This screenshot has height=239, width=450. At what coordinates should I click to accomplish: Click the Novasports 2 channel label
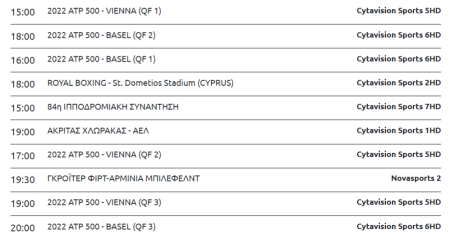point(416,178)
